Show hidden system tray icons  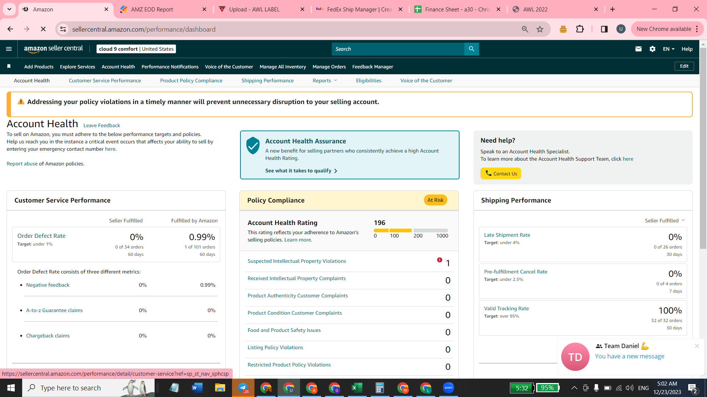click(574, 388)
